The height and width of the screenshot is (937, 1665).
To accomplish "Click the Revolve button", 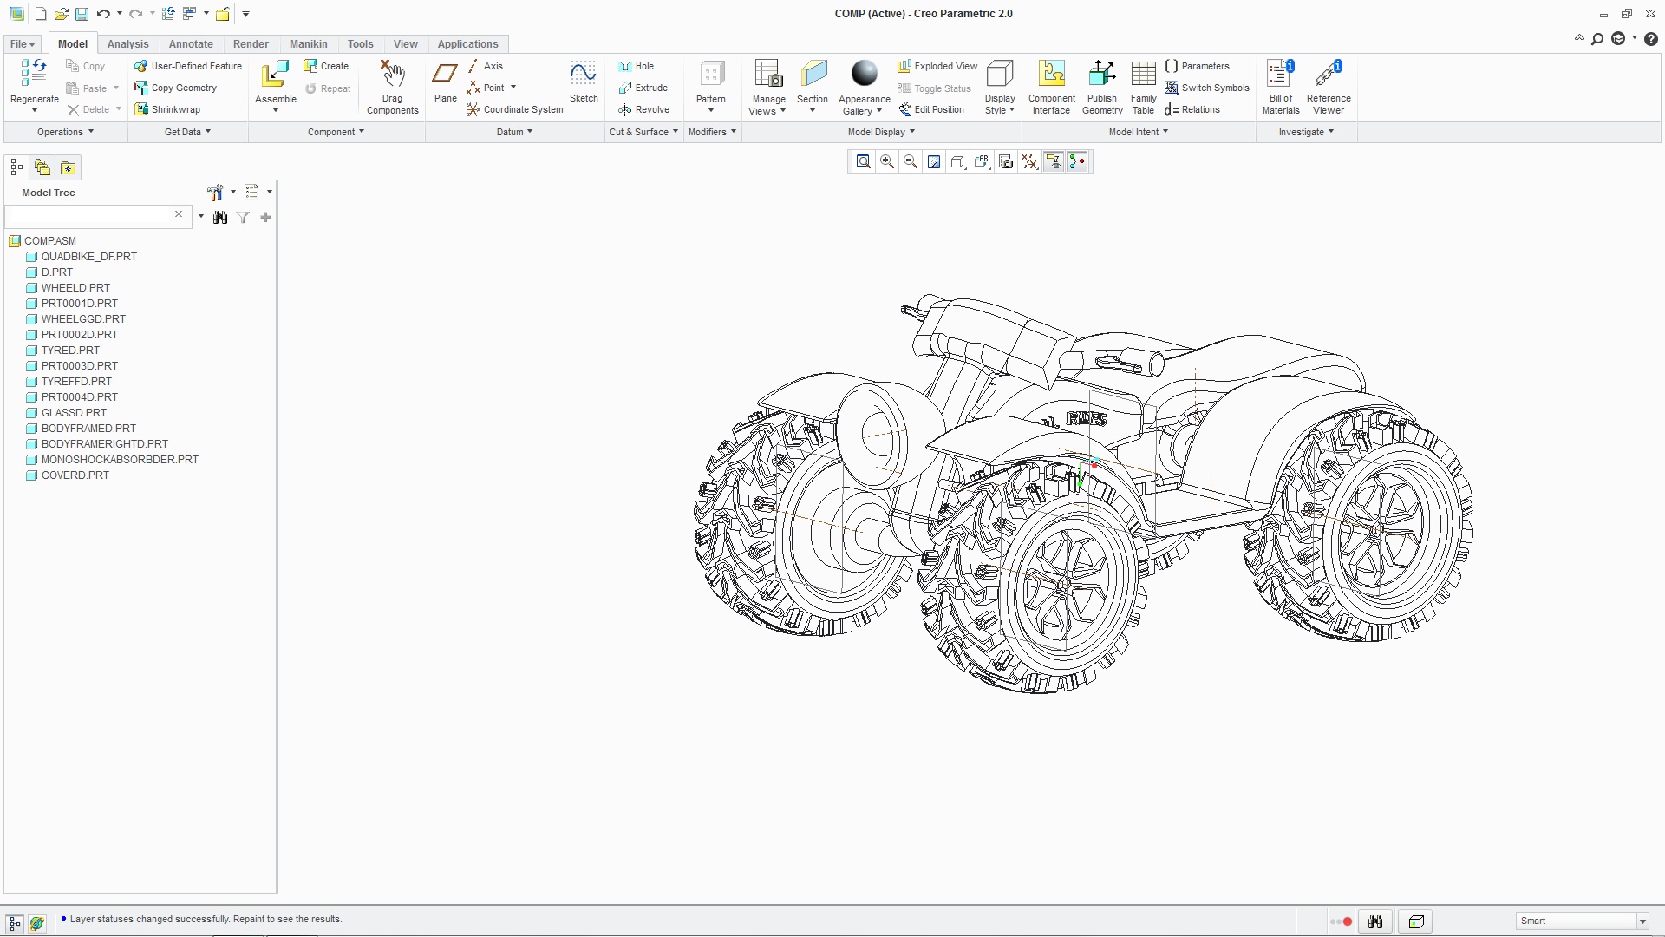I will [643, 110].
